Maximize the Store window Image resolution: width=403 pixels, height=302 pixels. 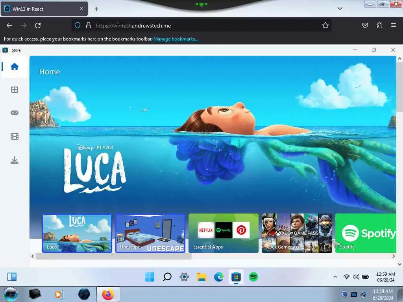[x=374, y=50]
